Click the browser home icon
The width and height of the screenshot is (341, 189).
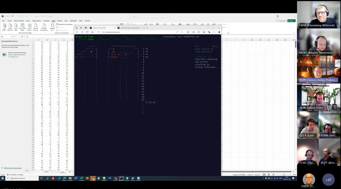tap(92, 32)
